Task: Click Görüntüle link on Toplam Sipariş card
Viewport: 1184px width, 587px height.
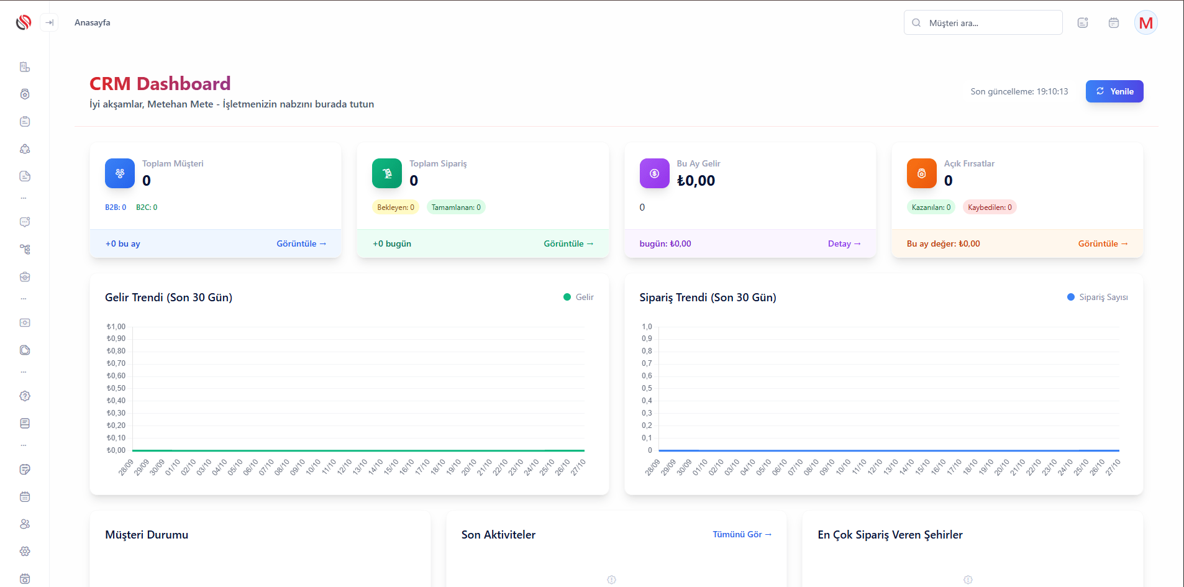Action: (x=568, y=243)
